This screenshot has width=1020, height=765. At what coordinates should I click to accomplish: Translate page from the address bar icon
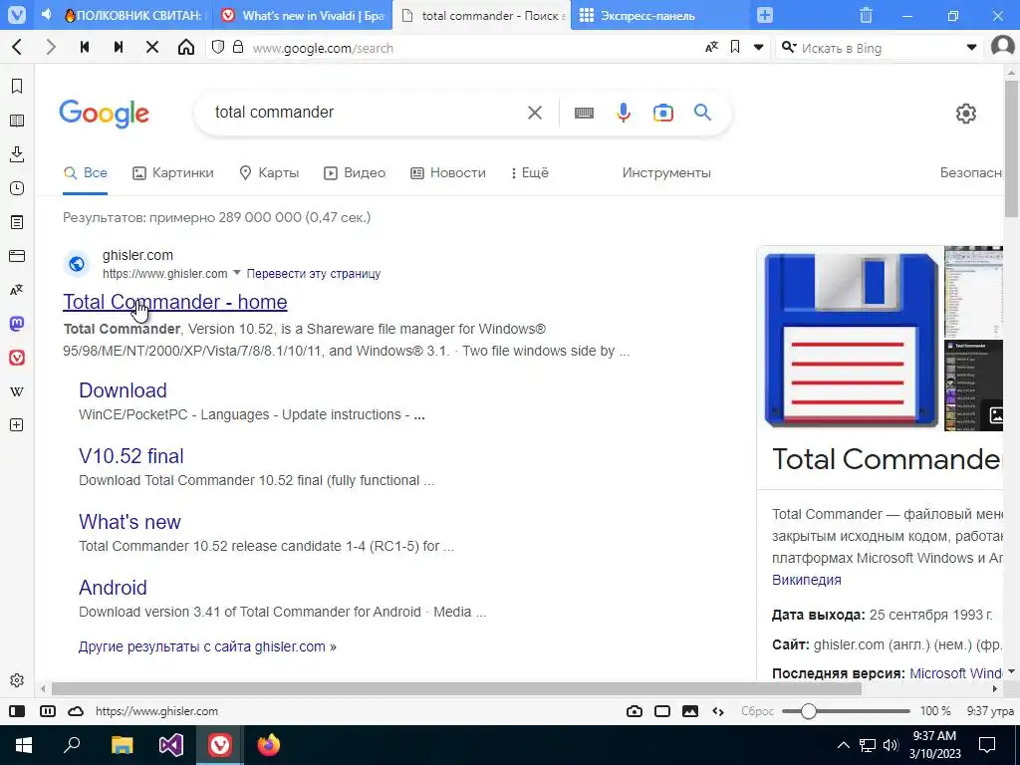point(711,47)
